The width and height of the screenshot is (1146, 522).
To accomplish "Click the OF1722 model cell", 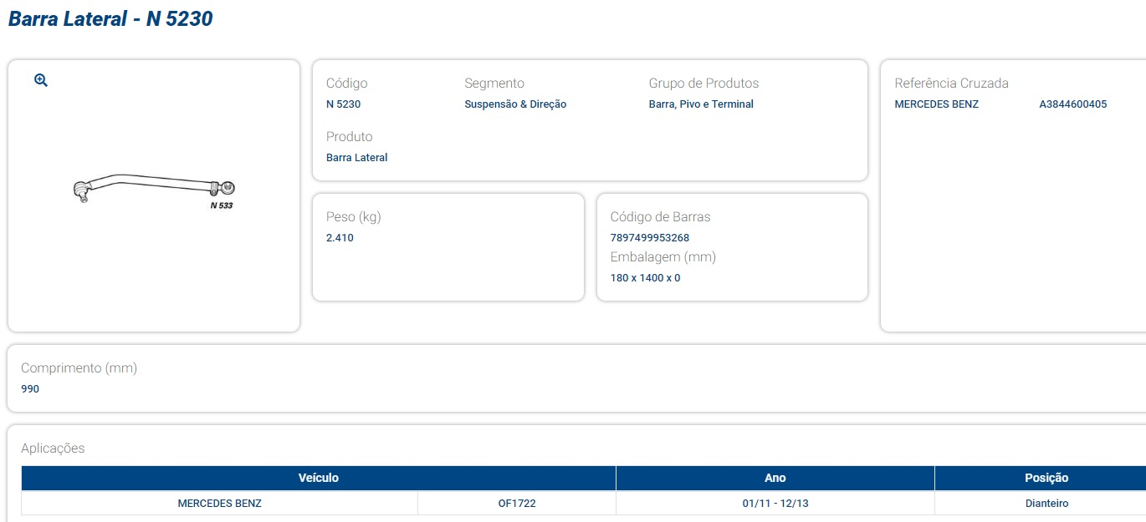I will [516, 504].
